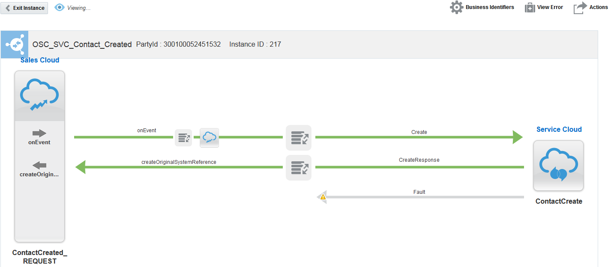Click the Fault flow label
Screen dimensions: 611x267
[x=419, y=192]
